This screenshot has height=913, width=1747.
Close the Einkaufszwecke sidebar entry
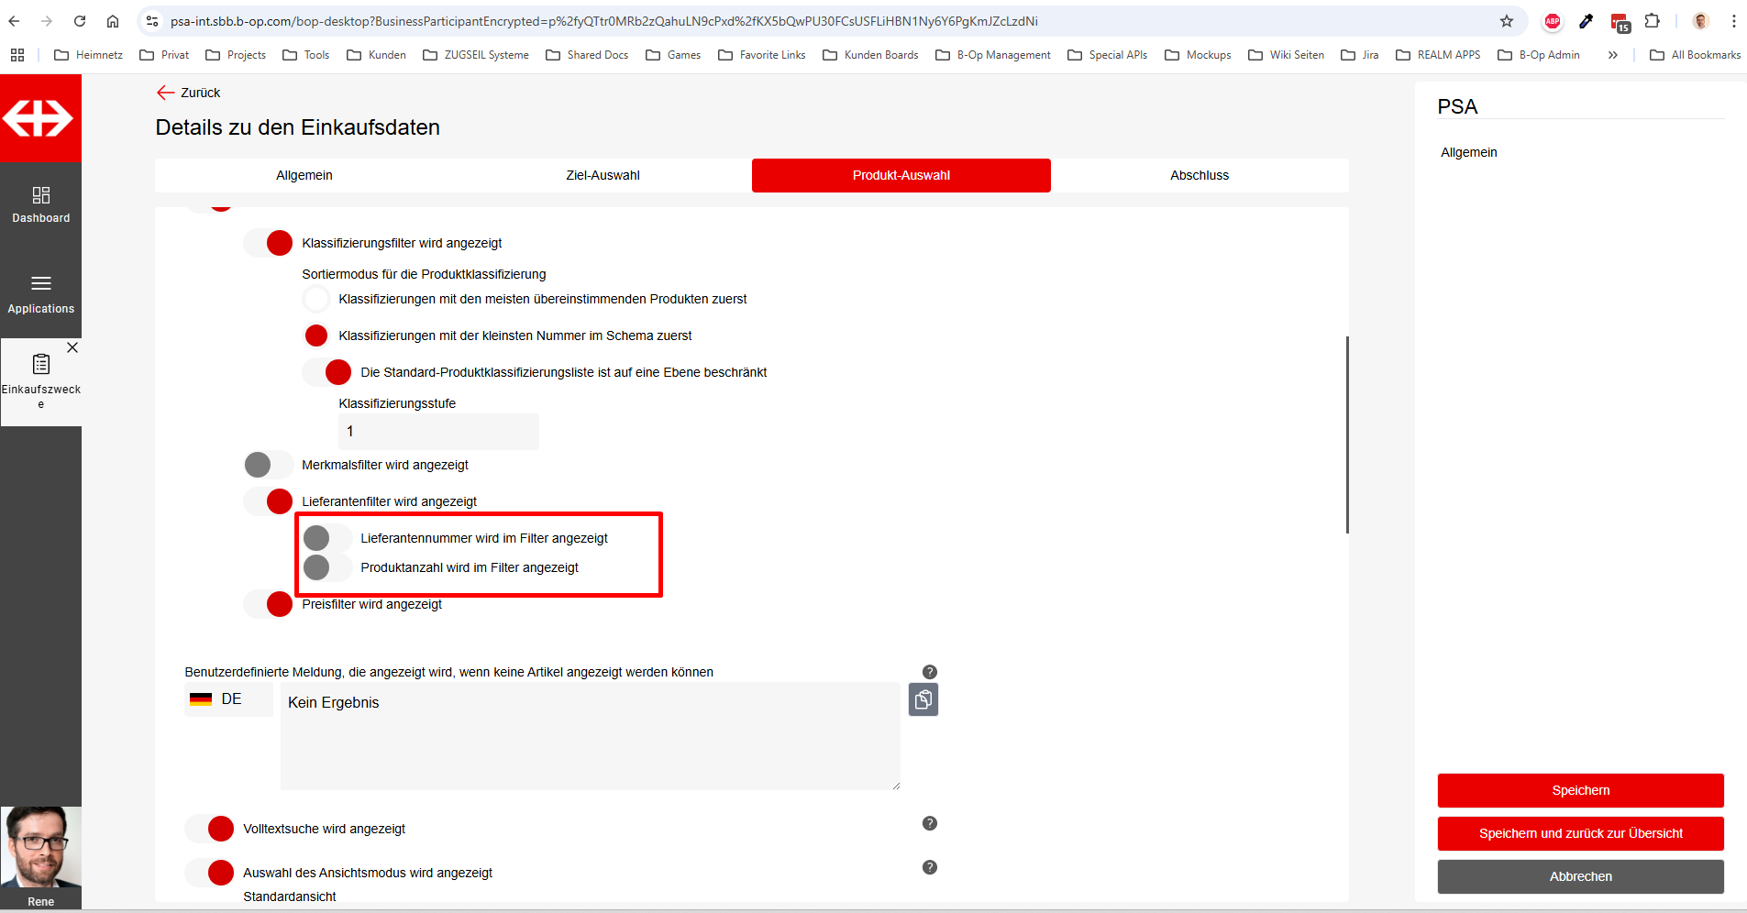(x=72, y=347)
